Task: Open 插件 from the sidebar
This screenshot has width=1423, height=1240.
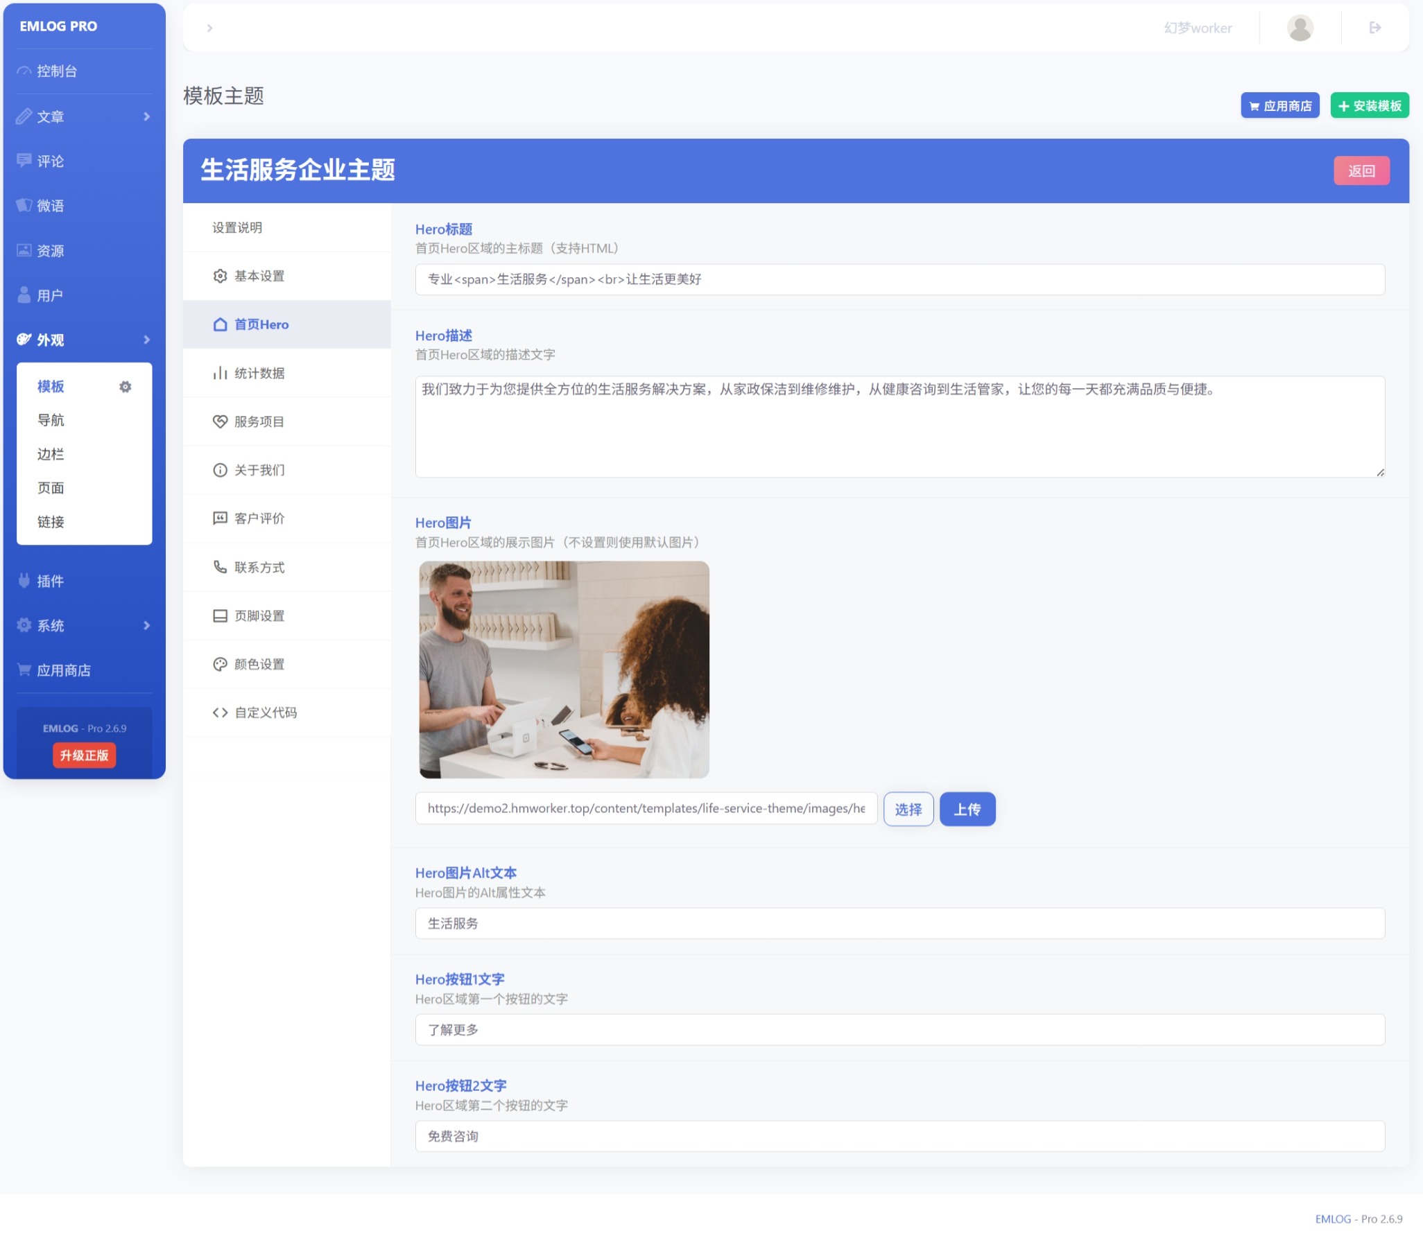Action: [x=50, y=581]
